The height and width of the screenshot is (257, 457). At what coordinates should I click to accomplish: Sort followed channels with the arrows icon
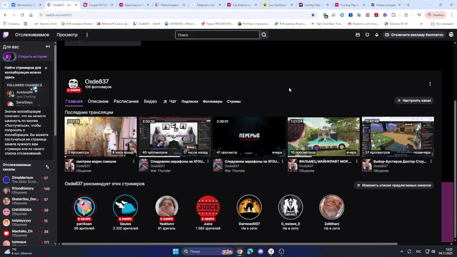47,167
